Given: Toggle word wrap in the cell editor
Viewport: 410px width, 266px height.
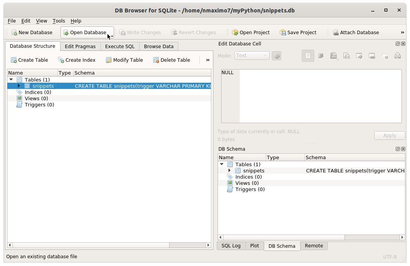Looking at the screenshot, I should click(x=321, y=56).
